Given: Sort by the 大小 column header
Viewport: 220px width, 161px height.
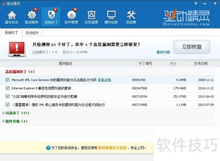Looking at the screenshot, I should [173, 63].
